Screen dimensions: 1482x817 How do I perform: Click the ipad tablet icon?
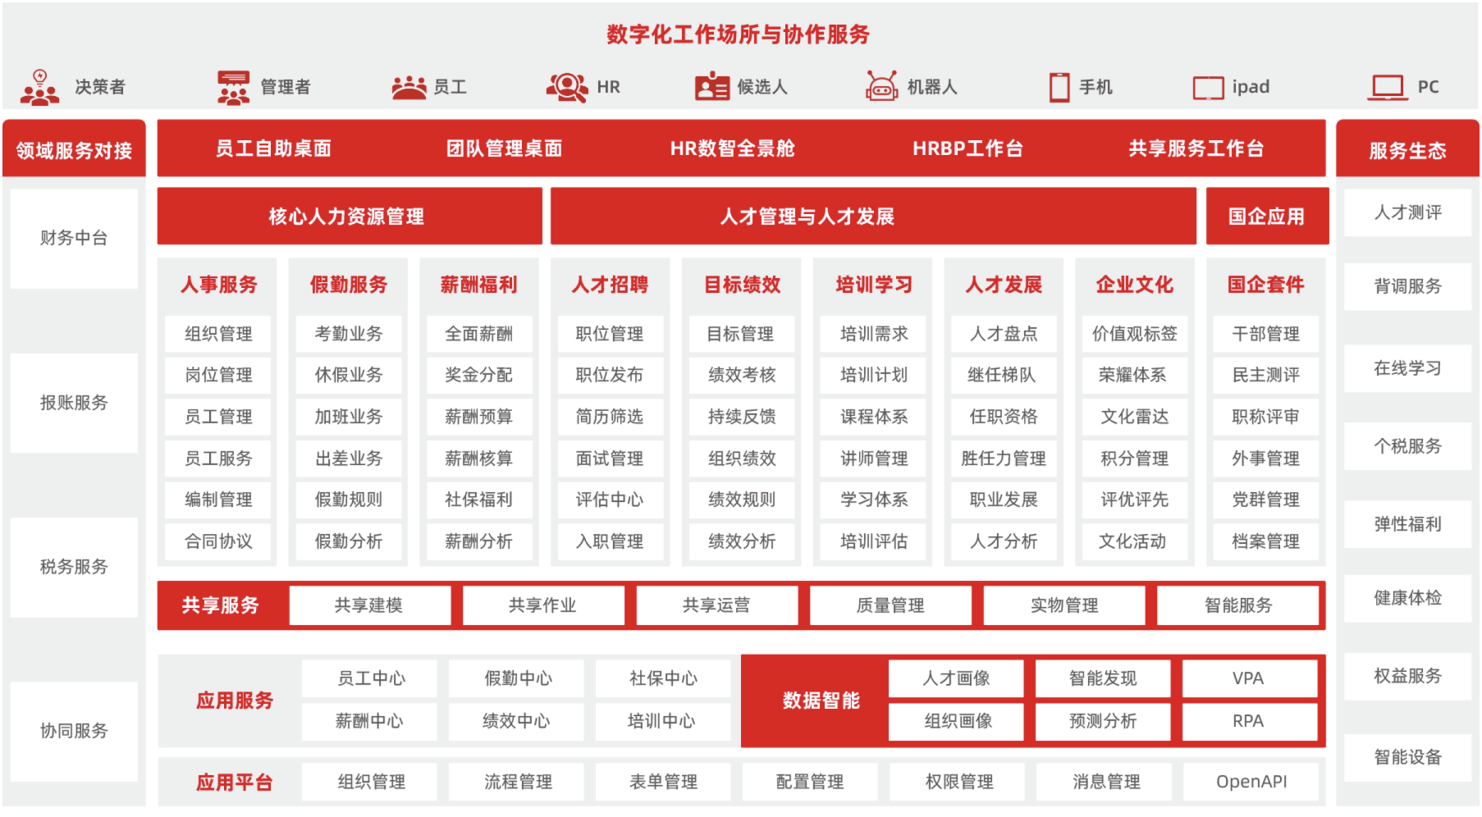click(1208, 88)
